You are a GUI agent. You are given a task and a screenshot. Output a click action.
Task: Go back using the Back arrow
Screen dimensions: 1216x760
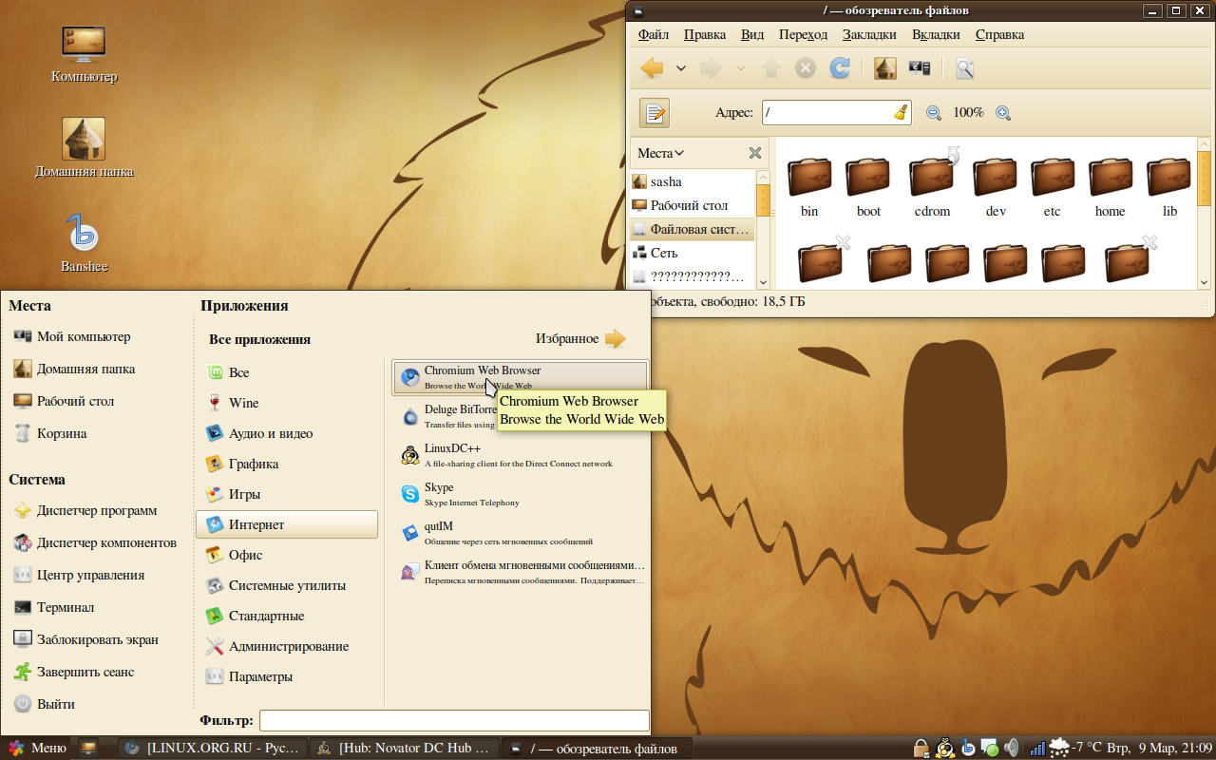pos(652,68)
